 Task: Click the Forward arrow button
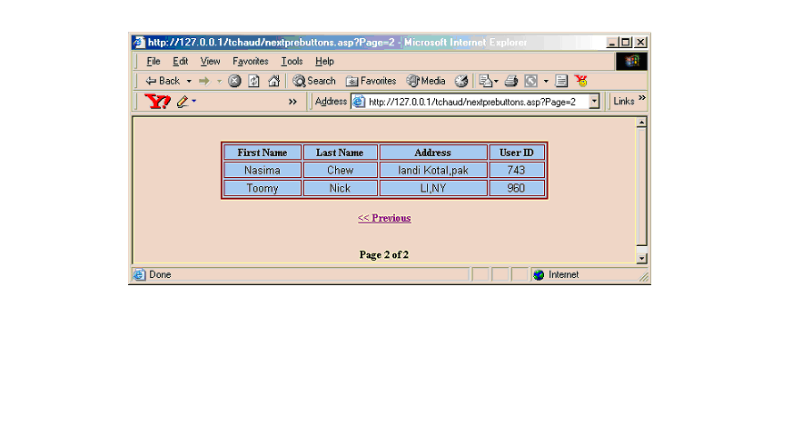point(204,81)
